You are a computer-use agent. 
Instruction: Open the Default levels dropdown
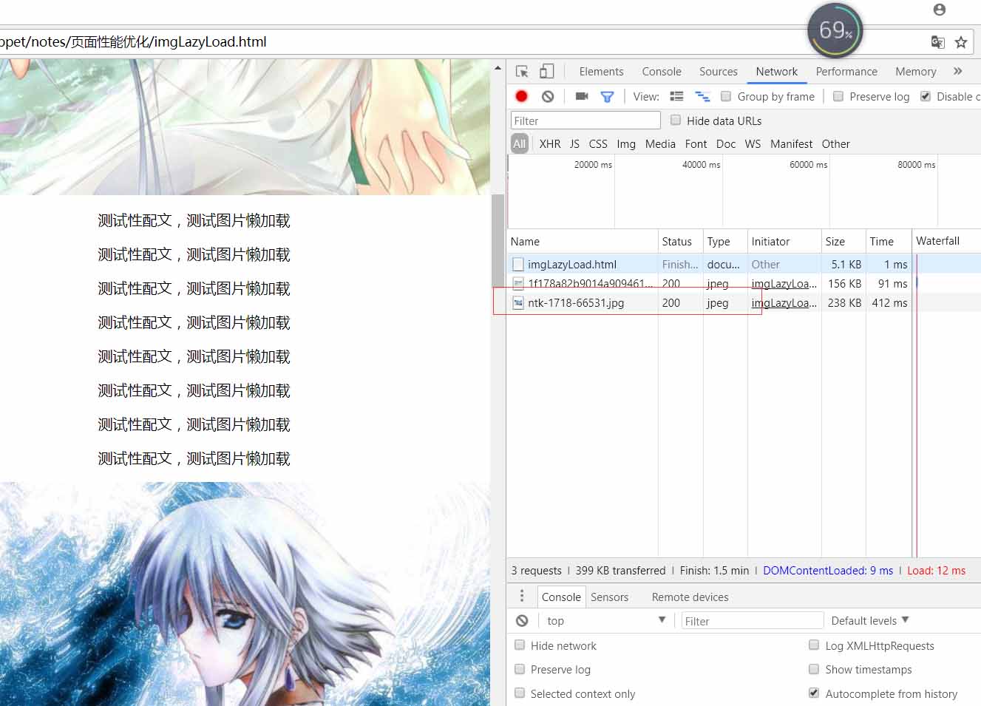pyautogui.click(x=870, y=621)
